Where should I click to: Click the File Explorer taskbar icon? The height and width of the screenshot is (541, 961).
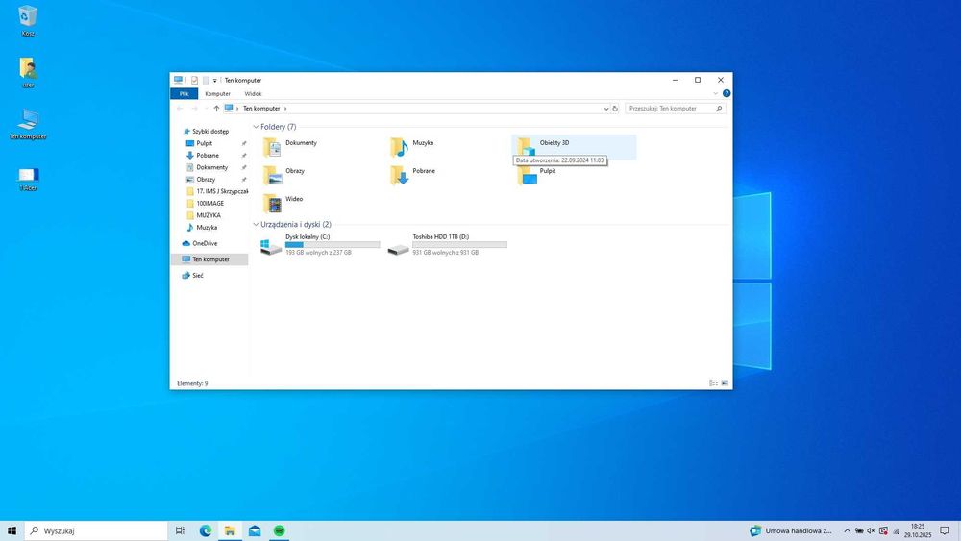click(x=230, y=530)
